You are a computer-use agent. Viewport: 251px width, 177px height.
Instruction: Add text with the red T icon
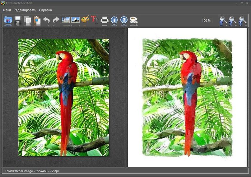point(94,20)
